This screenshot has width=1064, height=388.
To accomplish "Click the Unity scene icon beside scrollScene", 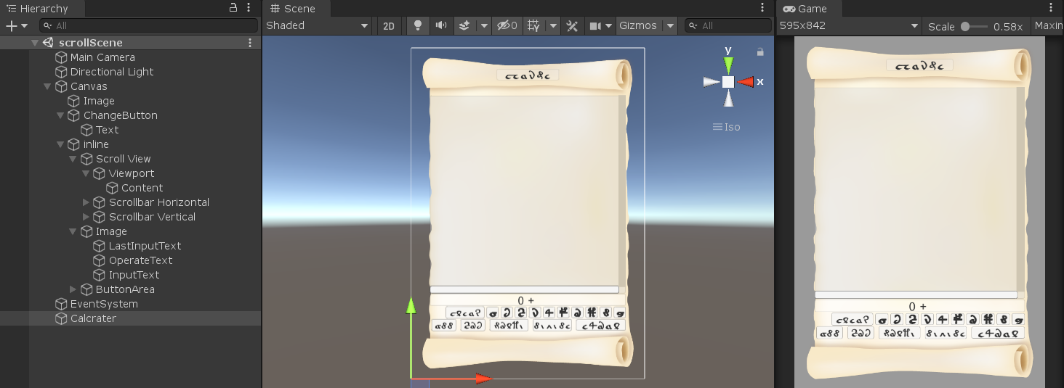I will point(48,43).
